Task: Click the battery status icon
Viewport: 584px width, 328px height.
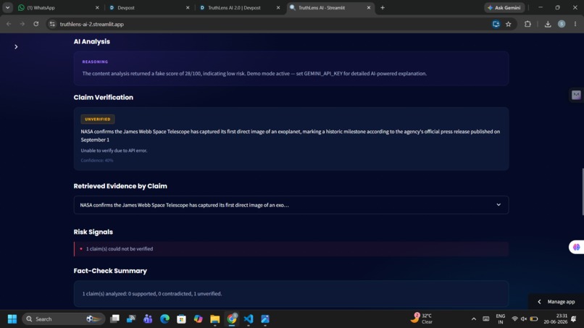Action: pyautogui.click(x=534, y=319)
